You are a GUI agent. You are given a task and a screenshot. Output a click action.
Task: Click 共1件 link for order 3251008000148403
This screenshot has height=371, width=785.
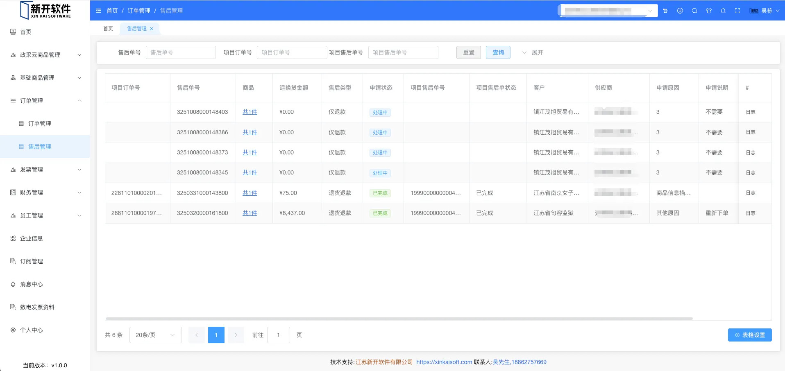click(x=250, y=112)
